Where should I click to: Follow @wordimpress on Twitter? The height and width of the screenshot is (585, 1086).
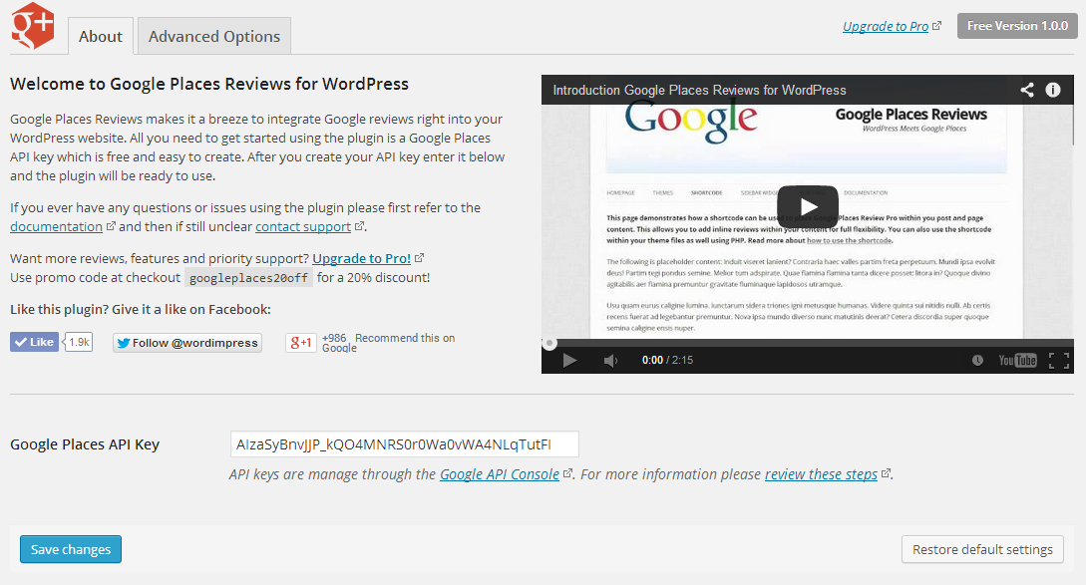click(187, 343)
